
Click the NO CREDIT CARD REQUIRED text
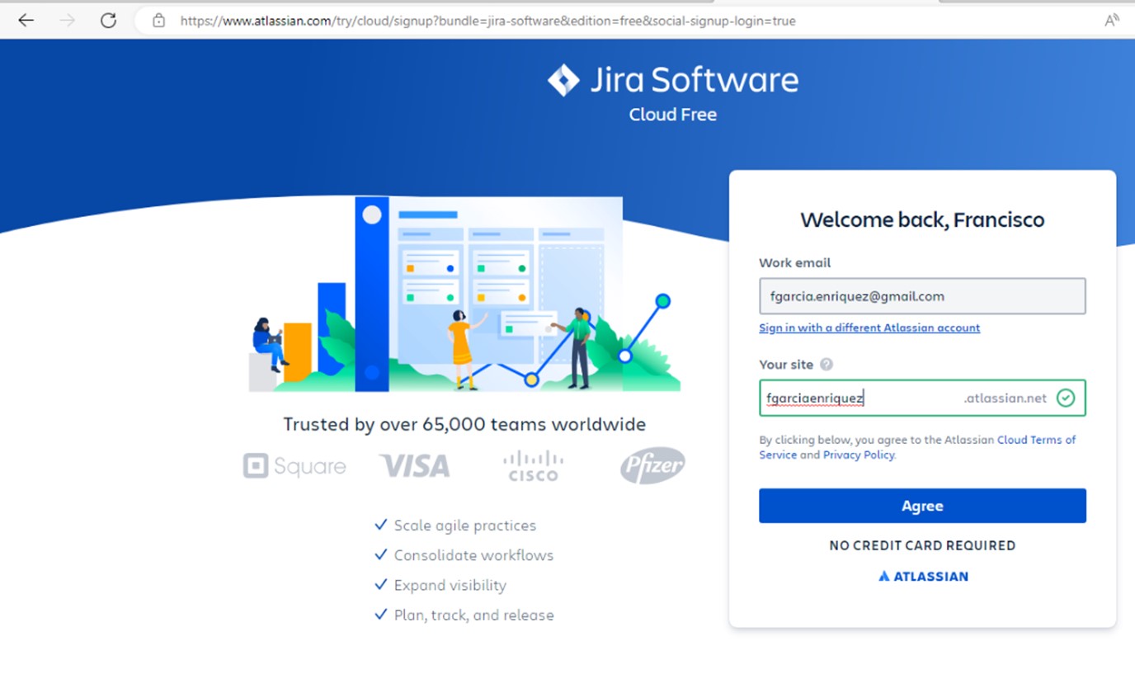tap(922, 545)
